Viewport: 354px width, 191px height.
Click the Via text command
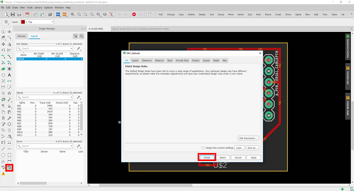point(342,14)
